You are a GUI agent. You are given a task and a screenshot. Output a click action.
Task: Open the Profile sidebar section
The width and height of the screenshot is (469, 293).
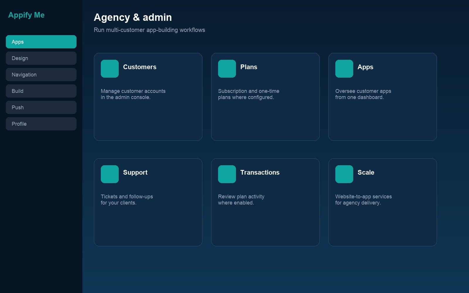(x=41, y=124)
